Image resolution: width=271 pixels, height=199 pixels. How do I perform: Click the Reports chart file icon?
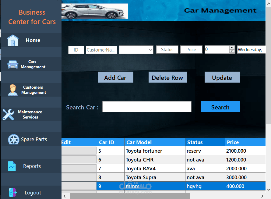(12, 166)
